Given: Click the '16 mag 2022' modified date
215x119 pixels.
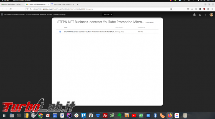Looking at the screenshot, I should click(120, 32).
